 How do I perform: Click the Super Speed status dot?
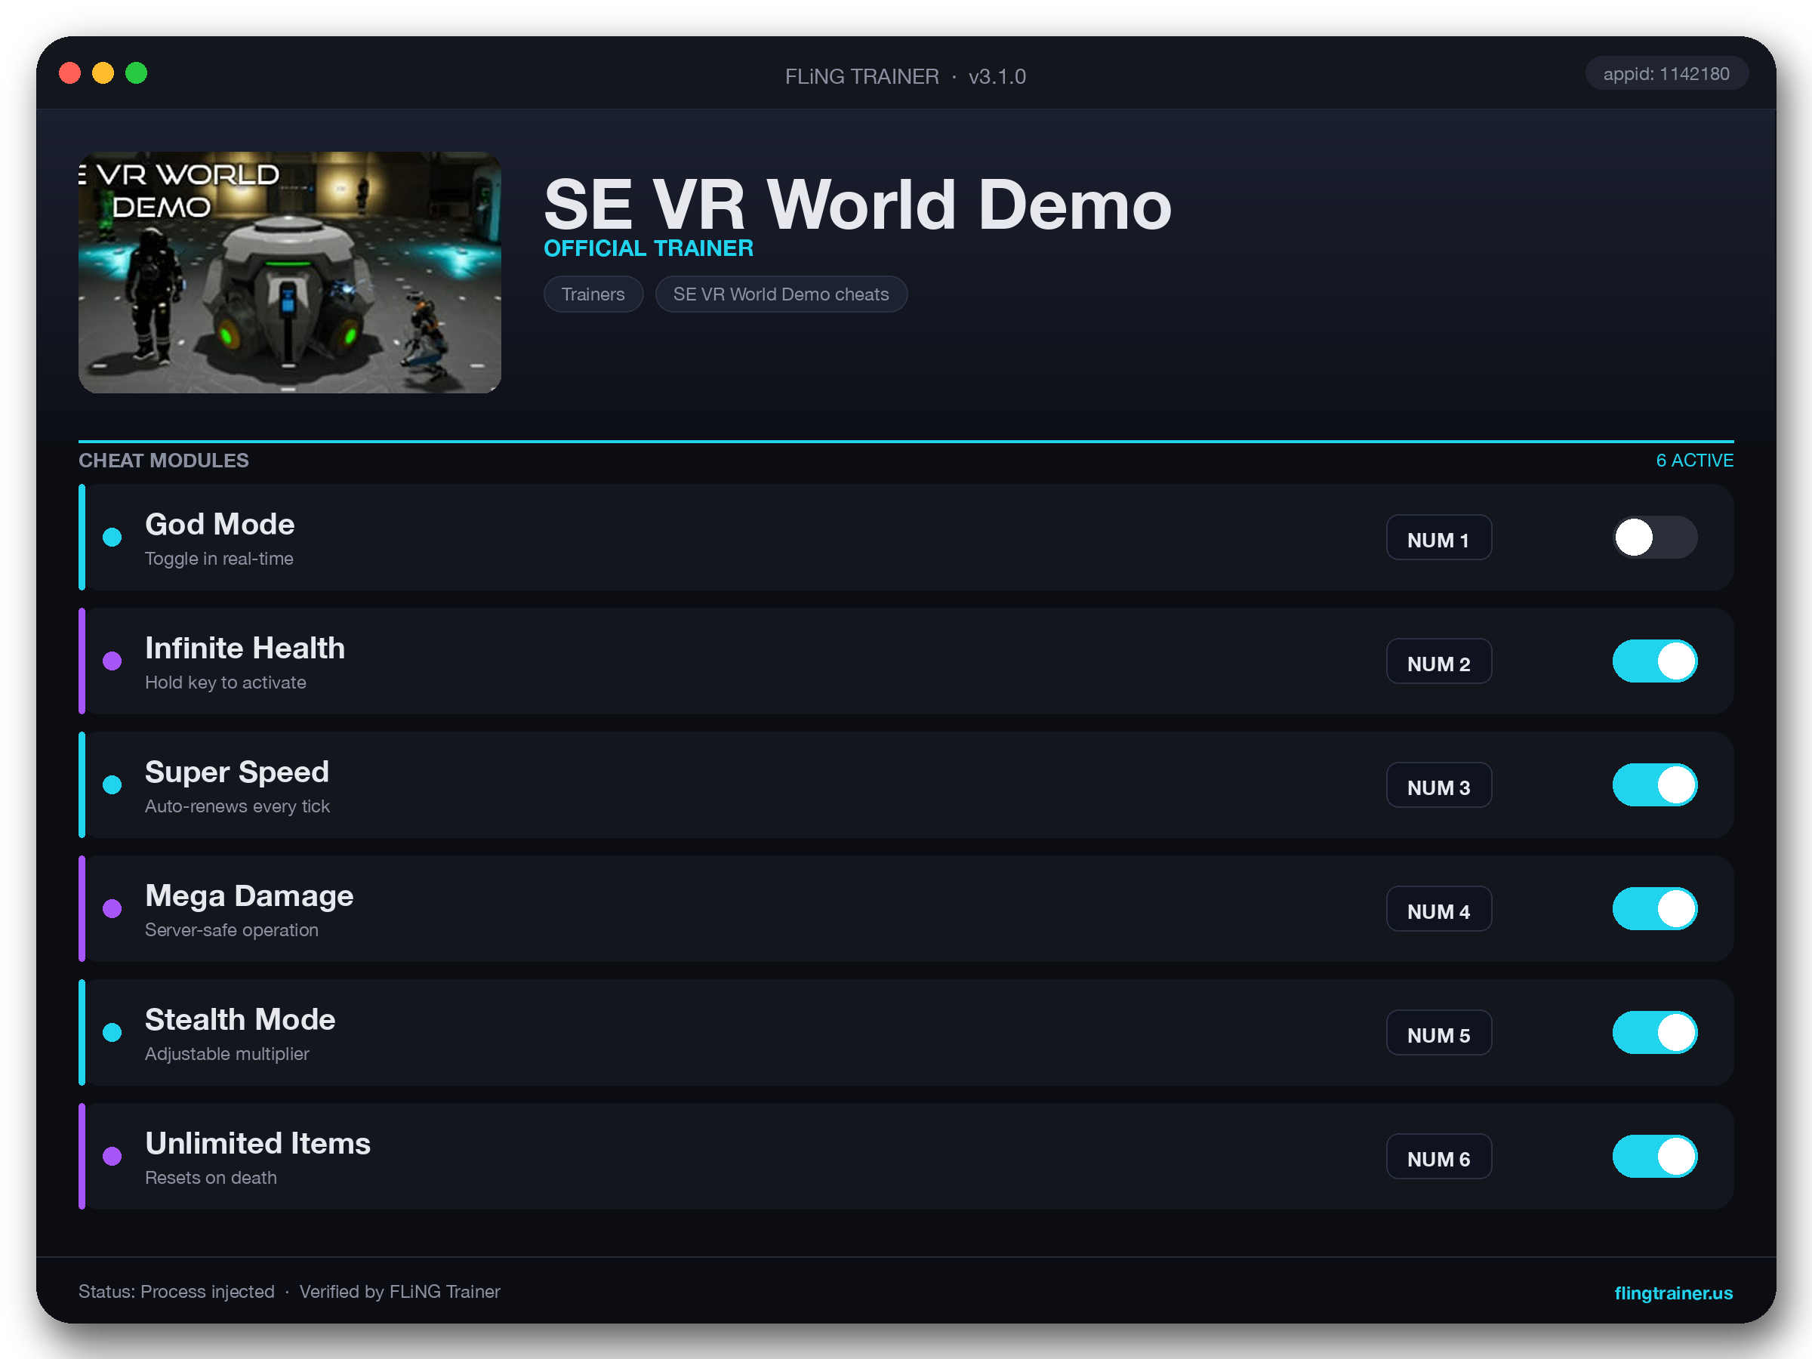tap(112, 784)
